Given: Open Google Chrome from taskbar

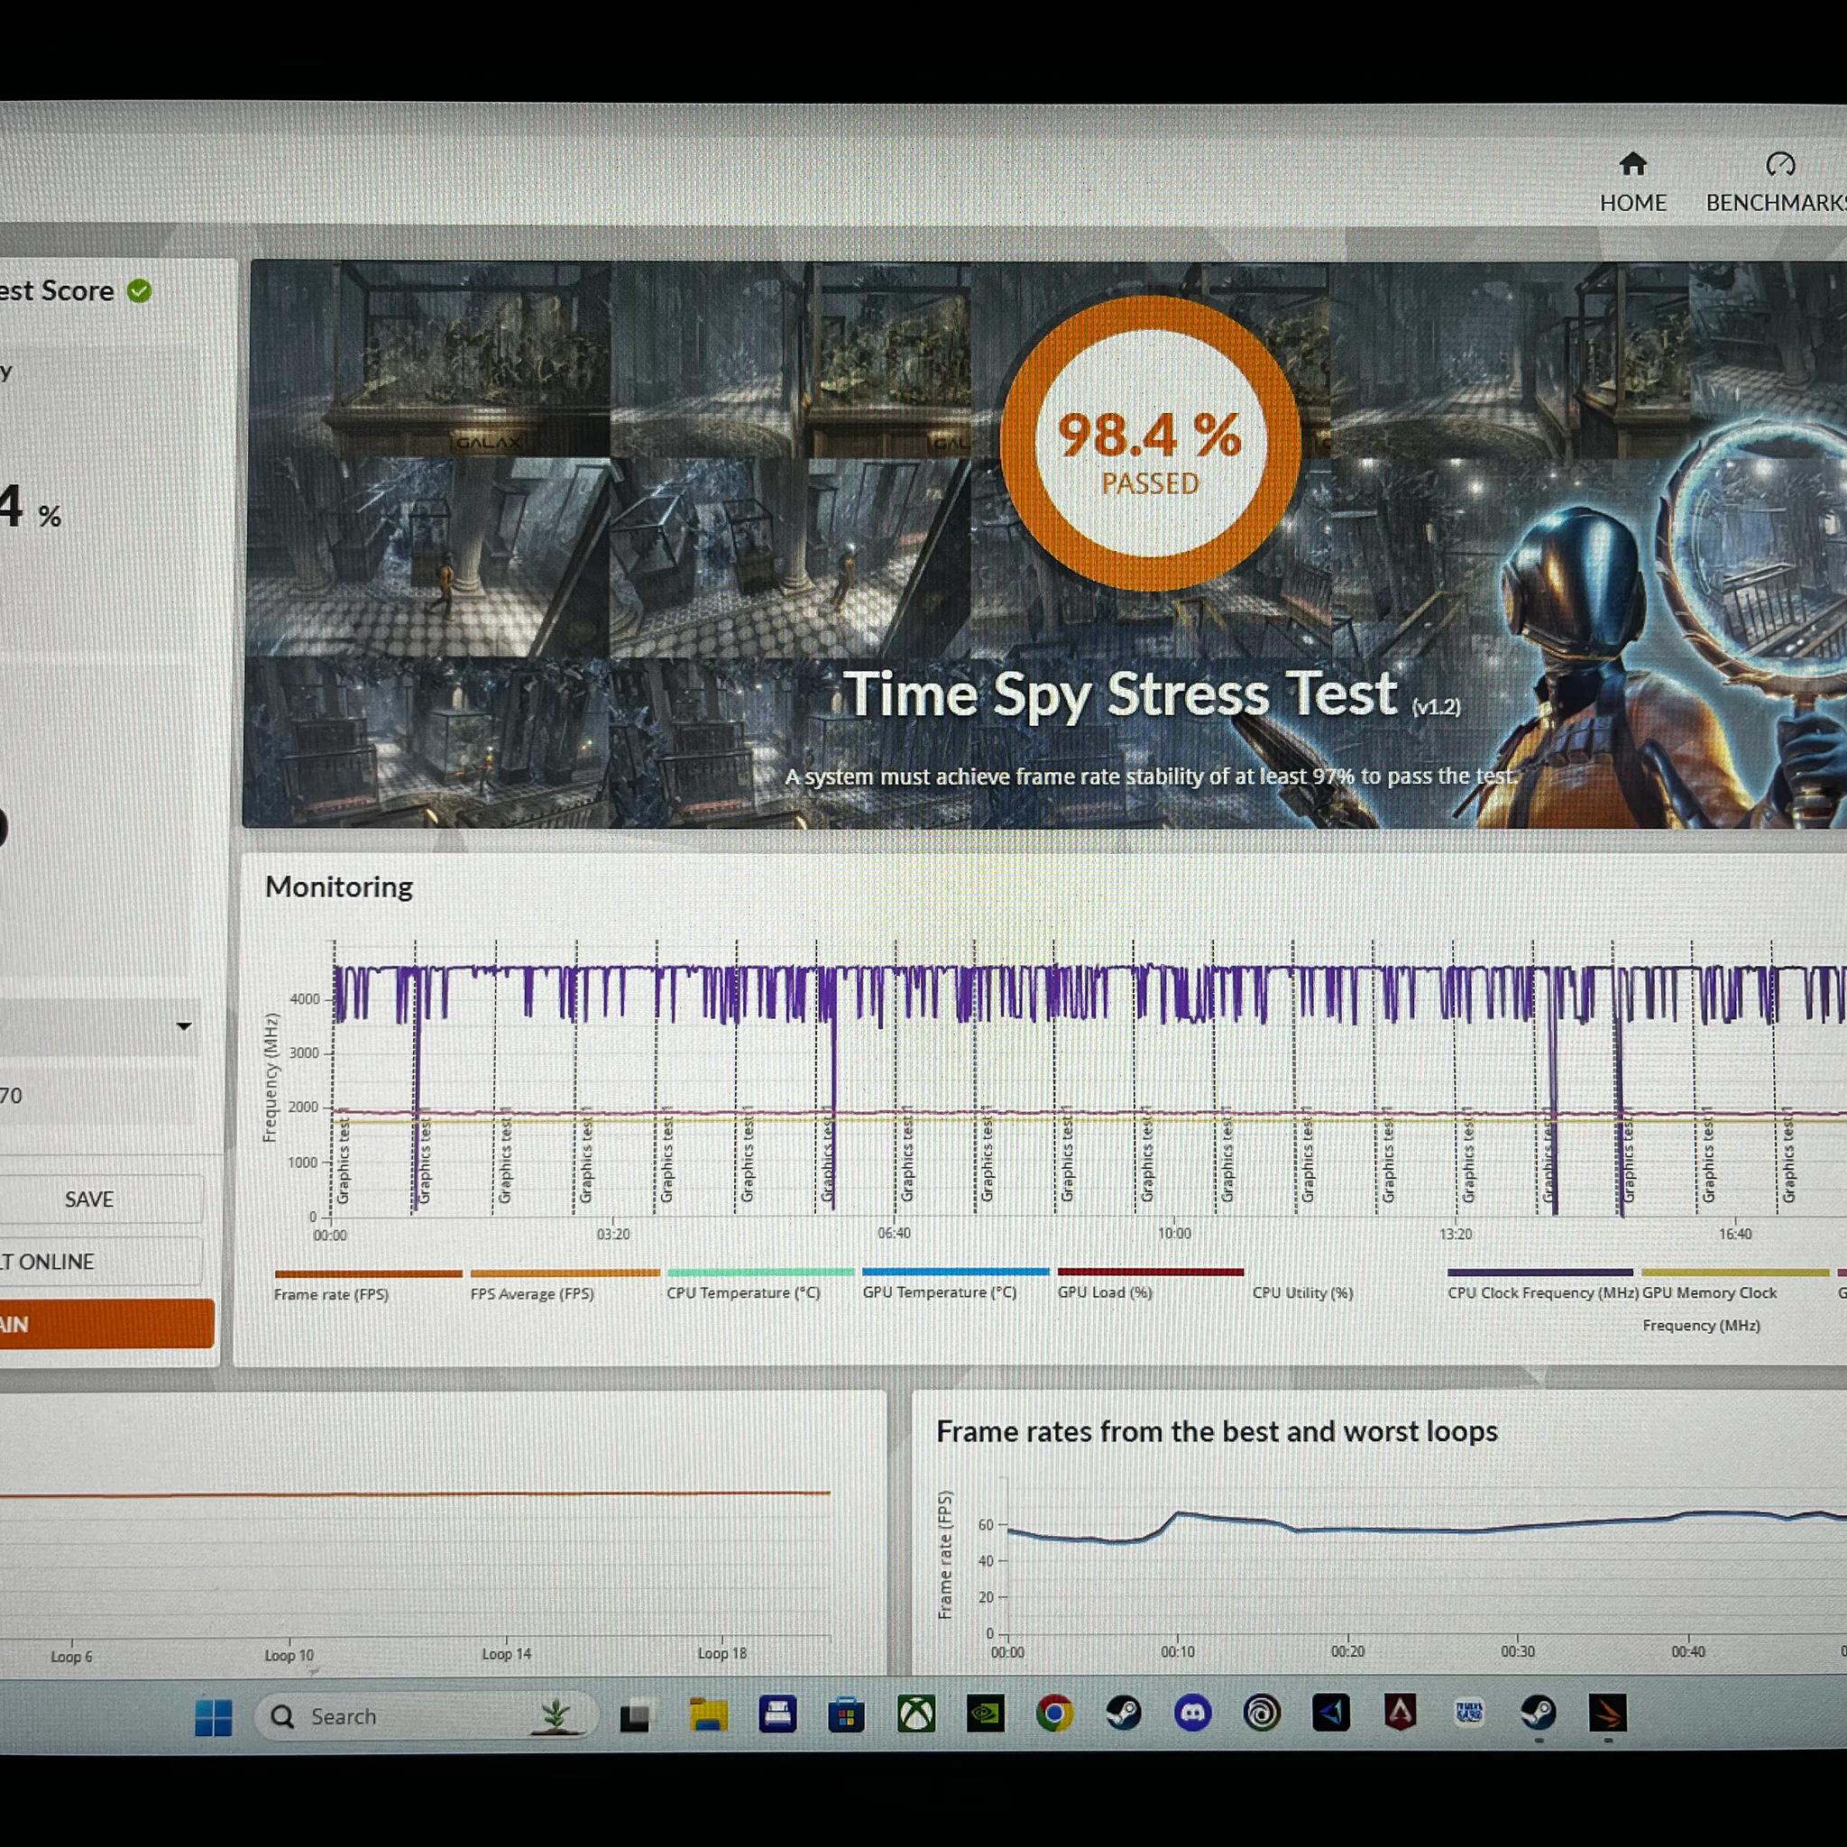Looking at the screenshot, I should coord(1054,1714).
